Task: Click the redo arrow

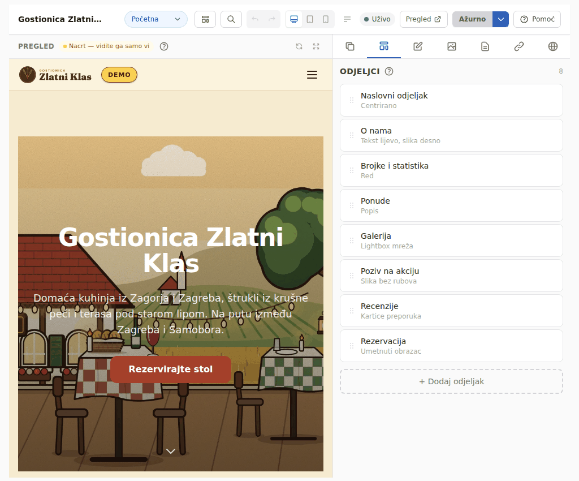Action: (x=272, y=19)
